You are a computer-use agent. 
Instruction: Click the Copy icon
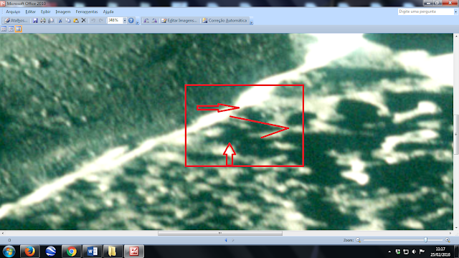click(x=68, y=21)
